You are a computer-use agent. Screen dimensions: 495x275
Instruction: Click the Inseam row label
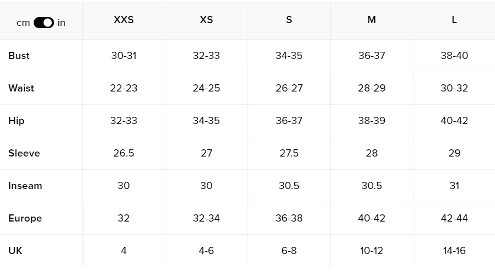[25, 186]
